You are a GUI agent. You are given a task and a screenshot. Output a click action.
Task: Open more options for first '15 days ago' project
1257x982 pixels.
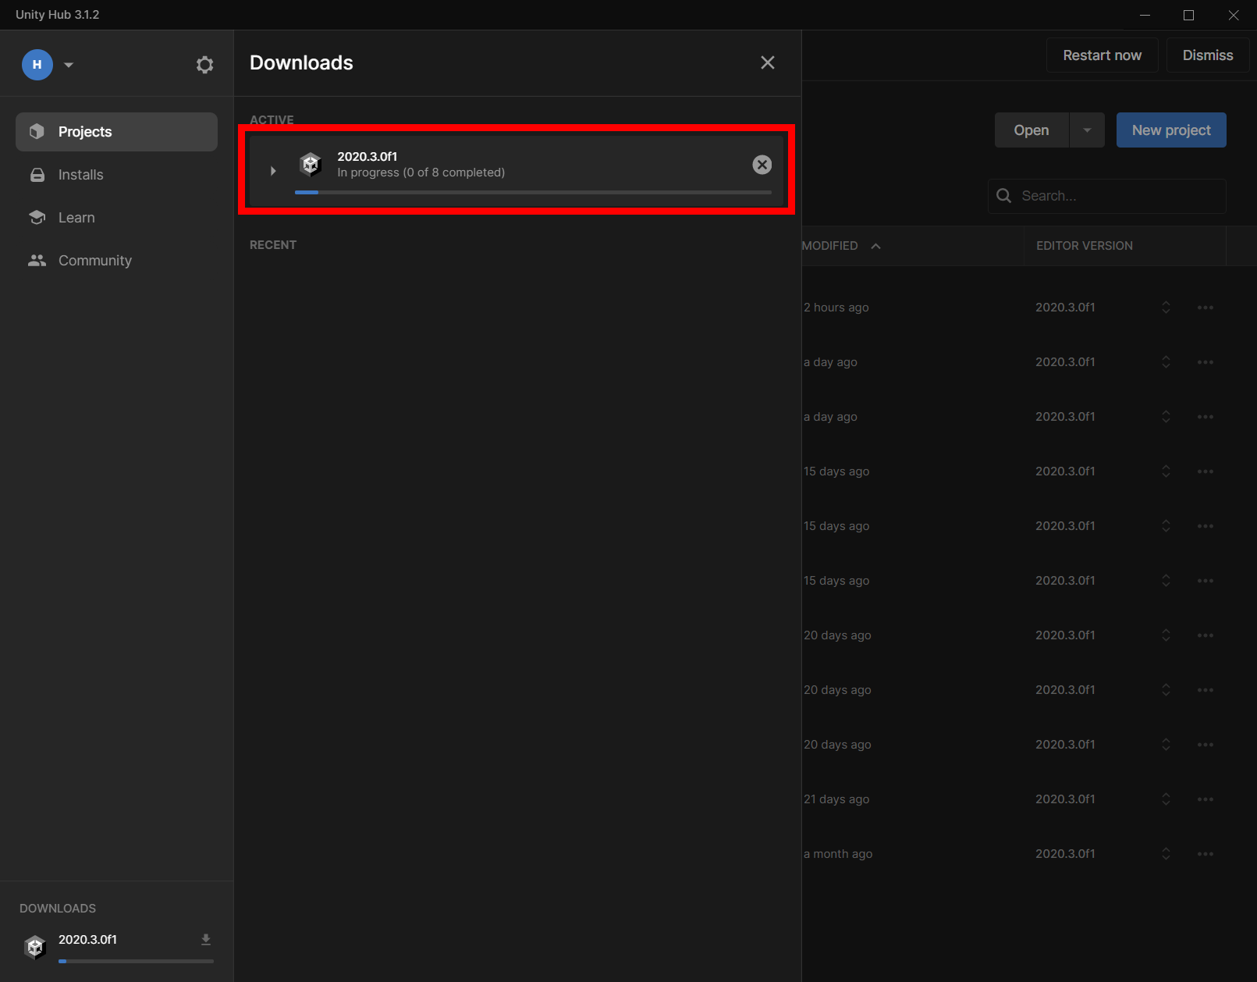(x=1205, y=471)
